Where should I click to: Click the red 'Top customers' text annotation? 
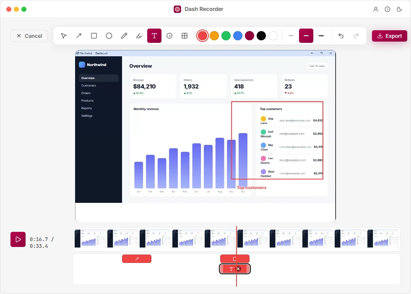click(252, 188)
